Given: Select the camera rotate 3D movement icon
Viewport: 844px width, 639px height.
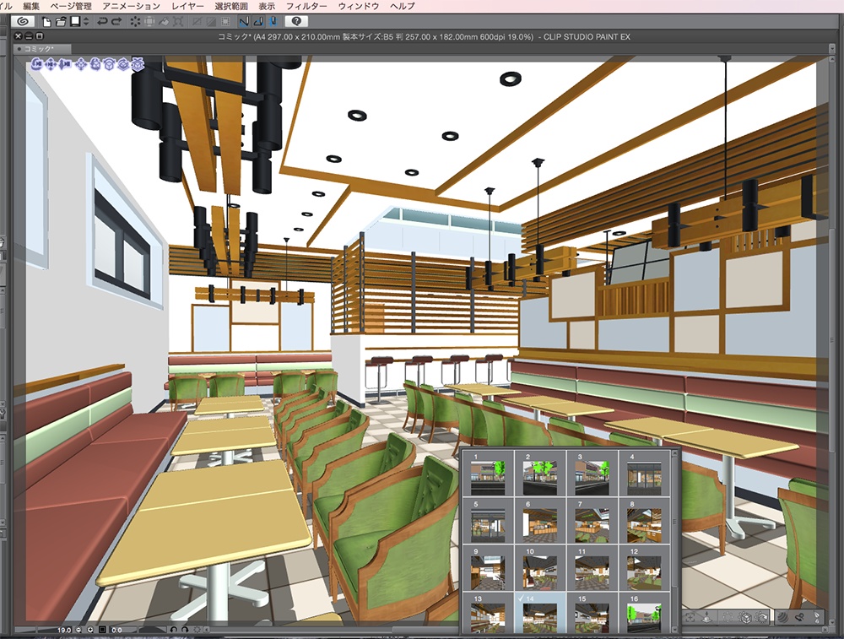Looking at the screenshot, I should [x=36, y=65].
